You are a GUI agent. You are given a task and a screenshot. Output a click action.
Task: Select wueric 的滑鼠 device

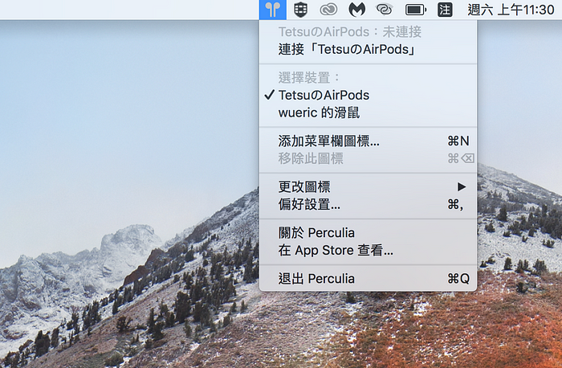pos(368,112)
